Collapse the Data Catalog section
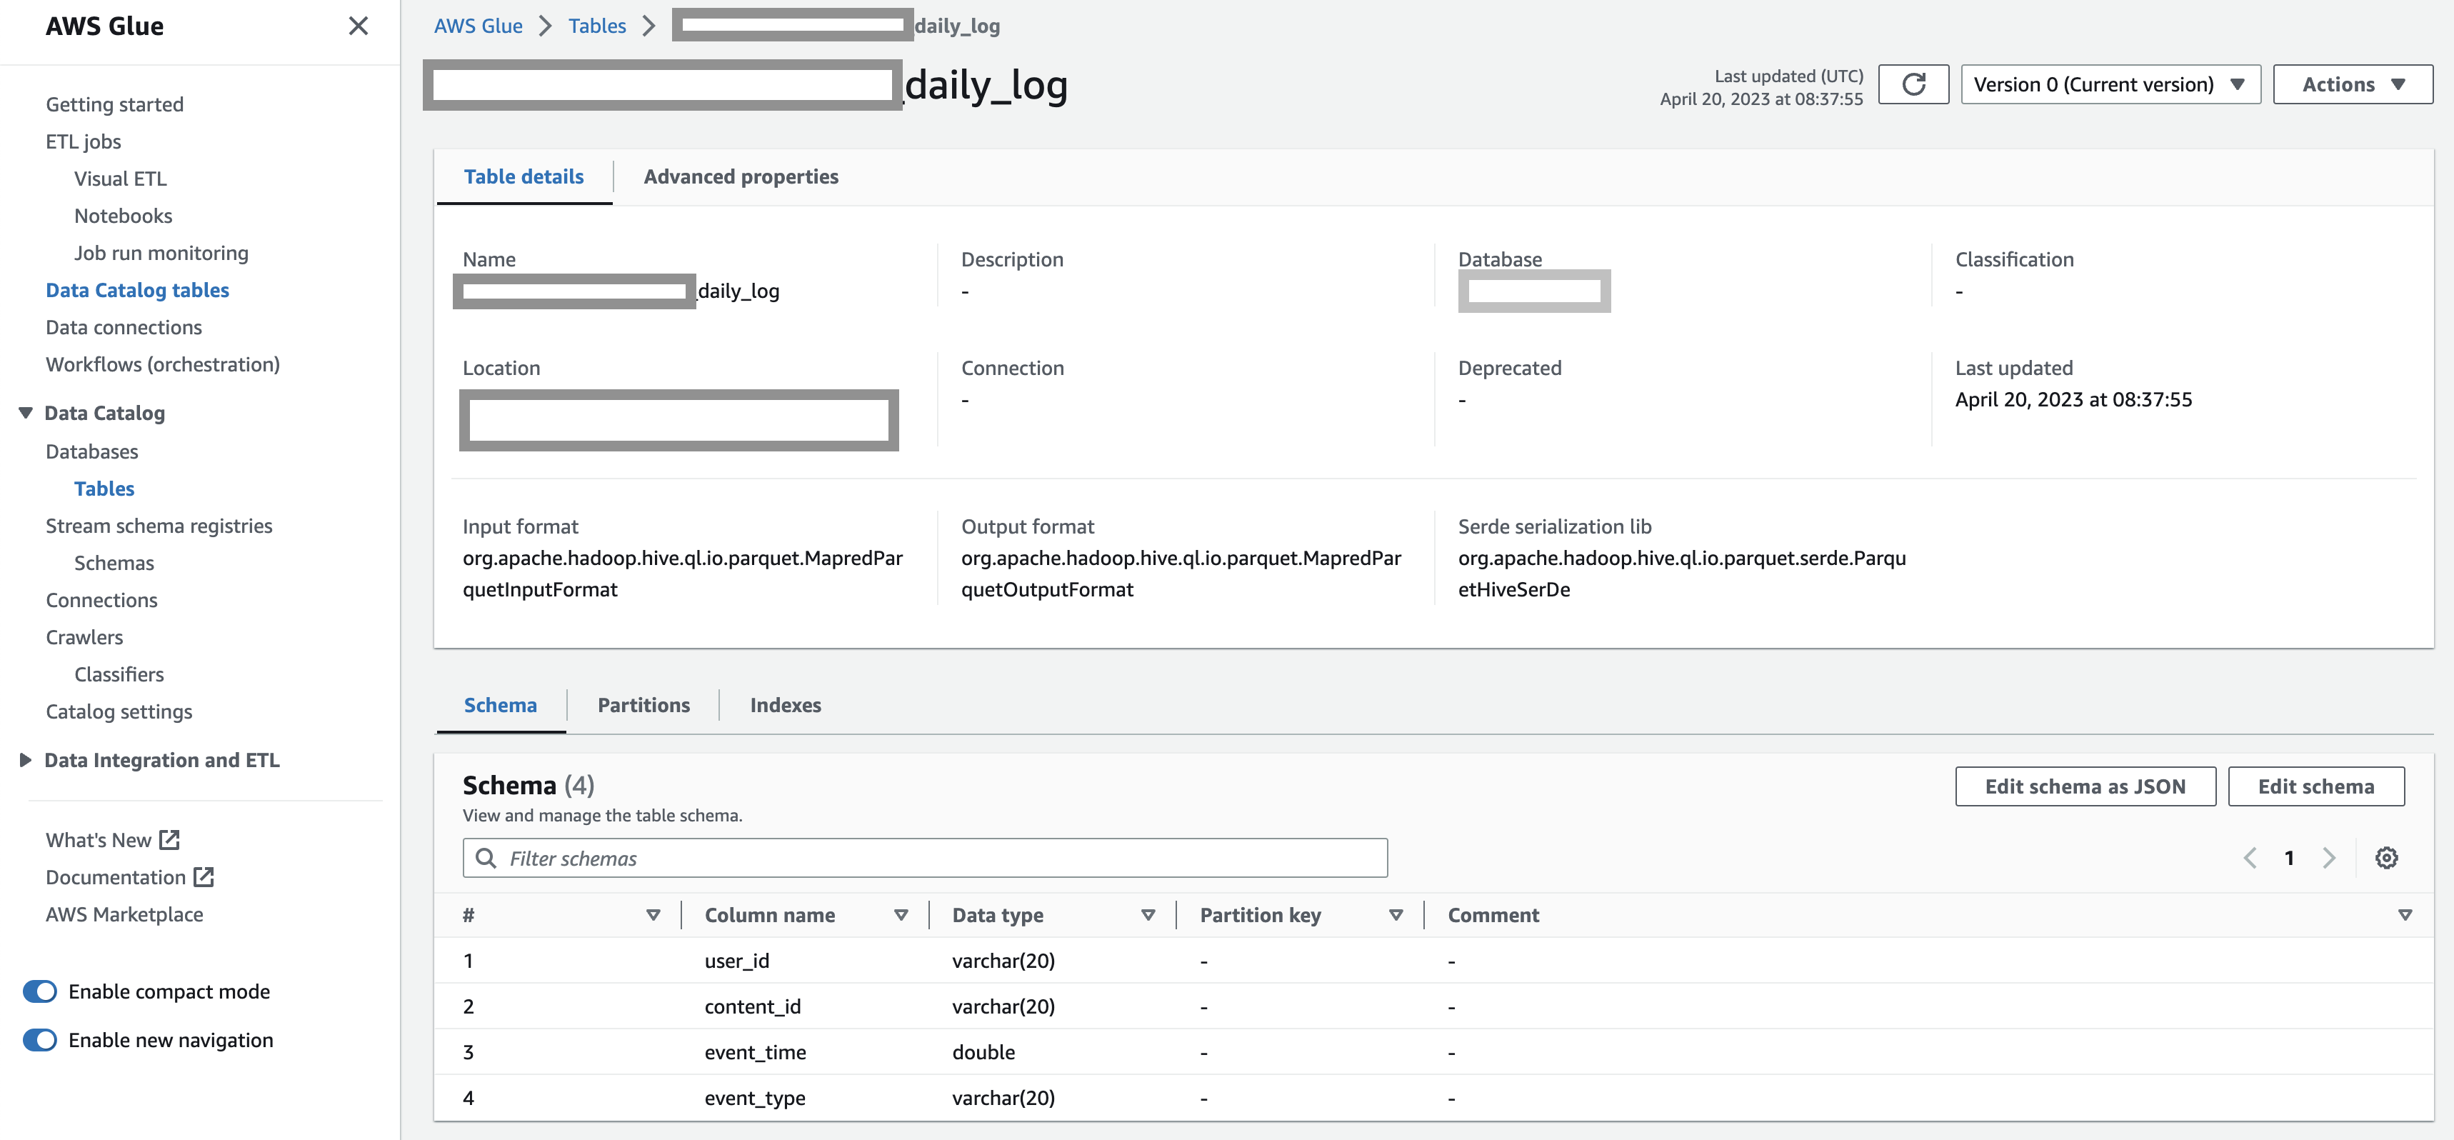The height and width of the screenshot is (1140, 2454). tap(26, 414)
